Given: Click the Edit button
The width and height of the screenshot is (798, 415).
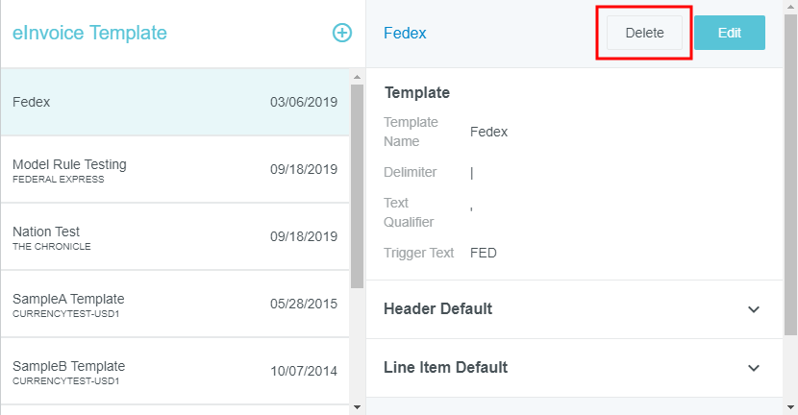Looking at the screenshot, I should pos(729,33).
